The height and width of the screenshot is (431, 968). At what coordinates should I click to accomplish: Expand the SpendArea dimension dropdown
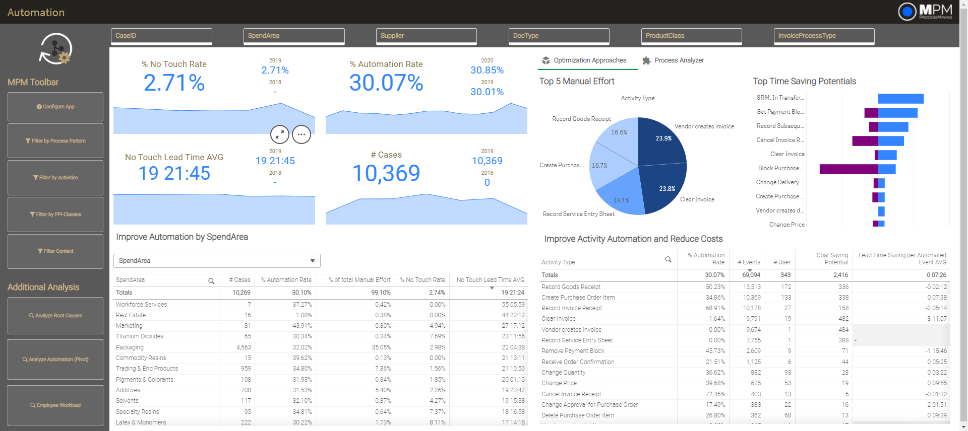[x=217, y=261]
